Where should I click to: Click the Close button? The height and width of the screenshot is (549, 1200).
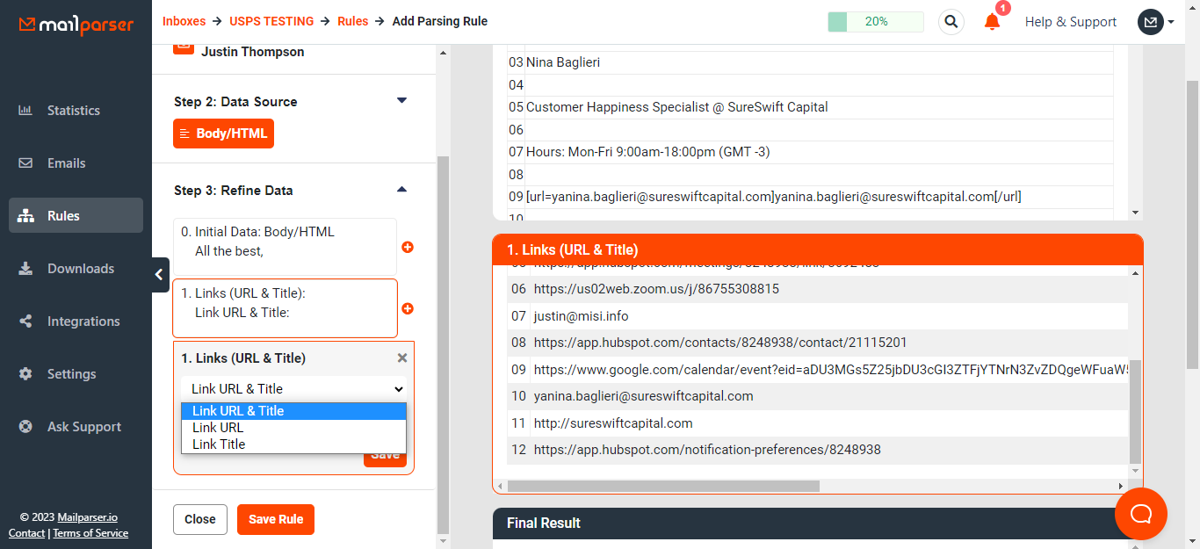click(200, 519)
